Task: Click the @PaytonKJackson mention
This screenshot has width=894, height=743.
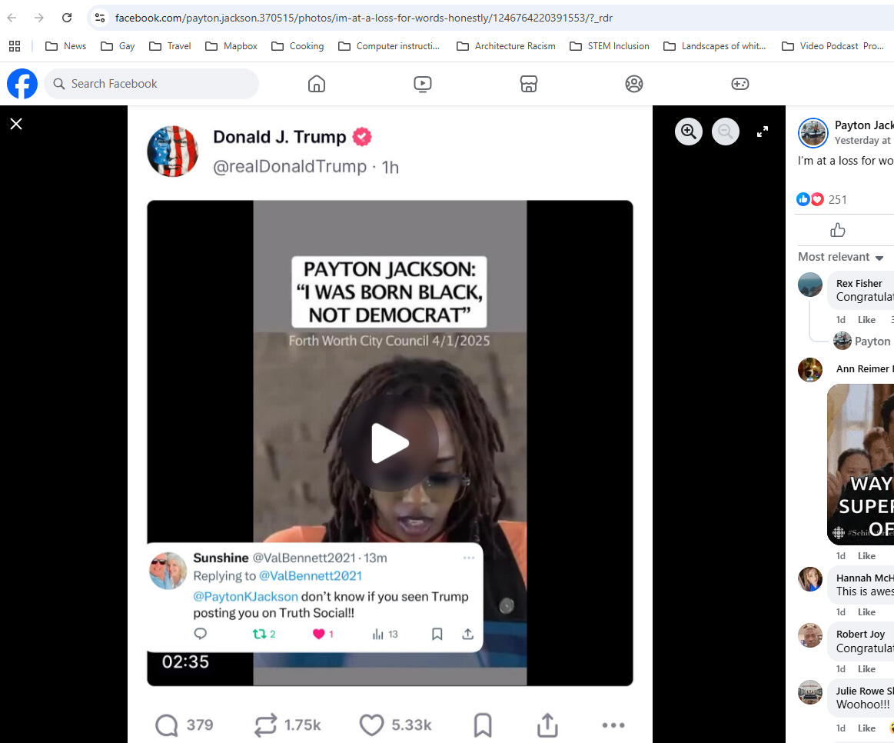Action: click(x=245, y=597)
